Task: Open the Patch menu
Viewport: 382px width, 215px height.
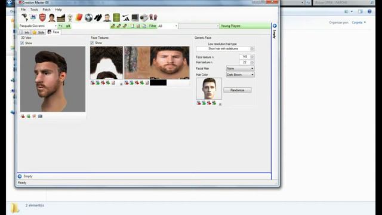Action: click(47, 10)
